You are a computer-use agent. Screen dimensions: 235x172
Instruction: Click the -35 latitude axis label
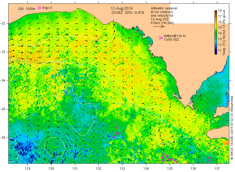pyautogui.click(x=3, y=109)
